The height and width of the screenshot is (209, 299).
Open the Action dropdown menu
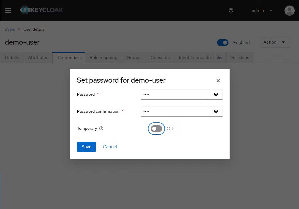[x=274, y=42]
